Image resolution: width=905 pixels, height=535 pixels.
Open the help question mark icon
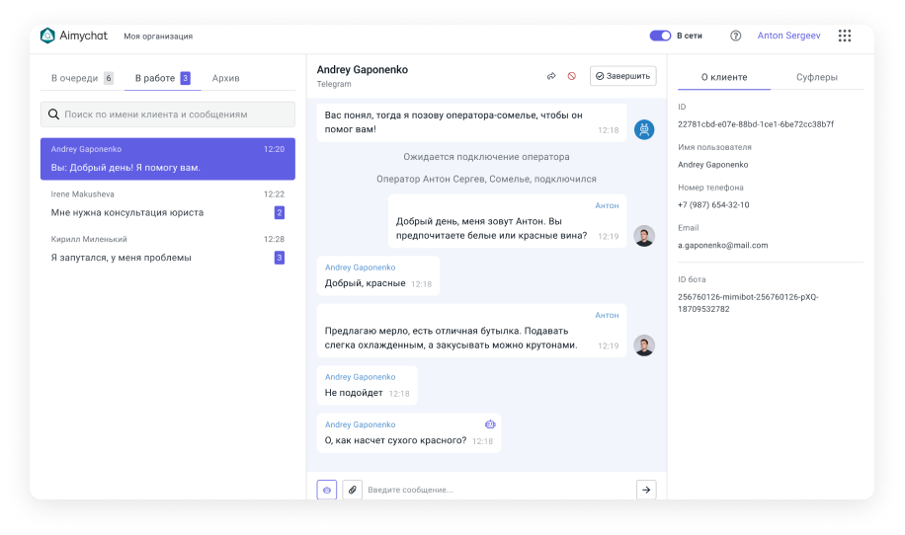pyautogui.click(x=735, y=36)
